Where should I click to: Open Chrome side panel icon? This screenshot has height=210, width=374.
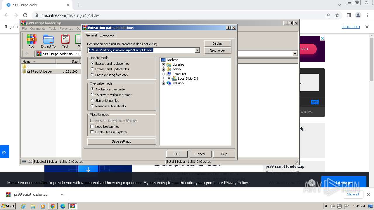(349, 15)
